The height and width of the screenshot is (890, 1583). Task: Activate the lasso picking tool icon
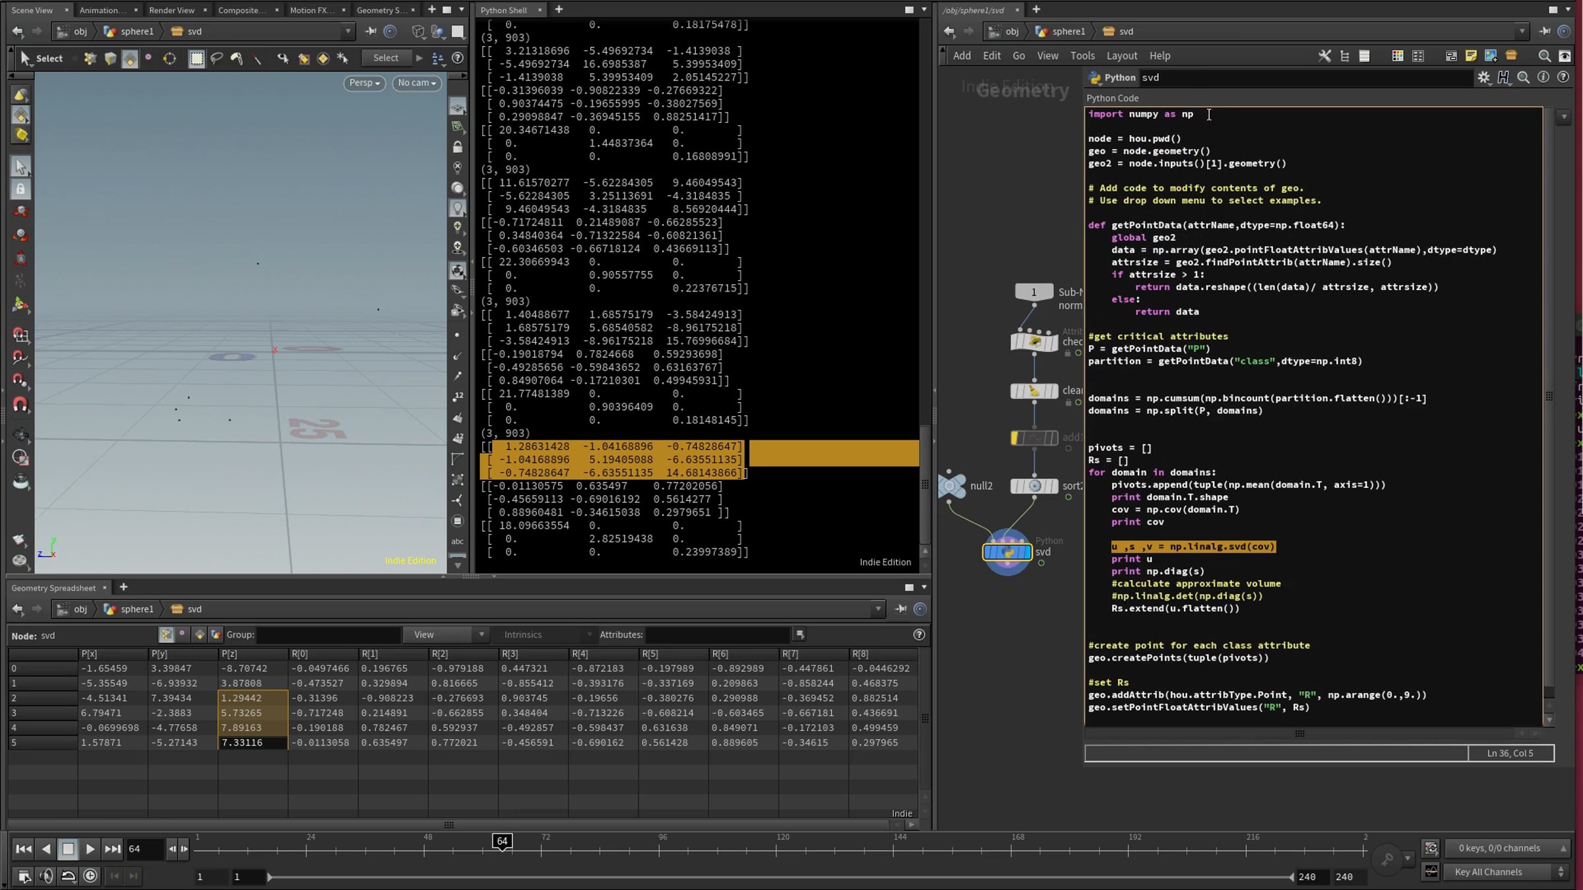(216, 58)
